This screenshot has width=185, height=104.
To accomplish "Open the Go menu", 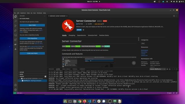I will pyautogui.click(x=32, y=13).
